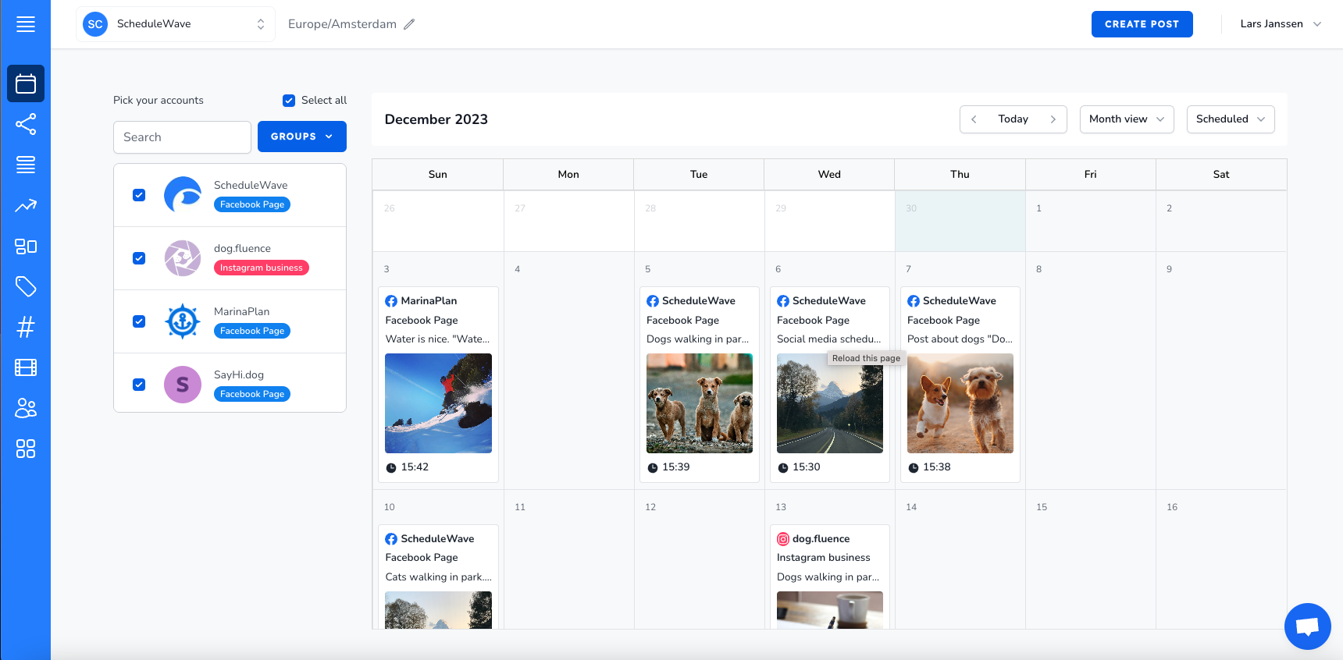Open the share/social connections sidebar icon
The image size is (1343, 660).
tap(26, 124)
